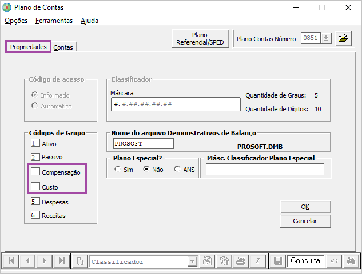The height and width of the screenshot is (274, 362).
Task: Open the Ferramentas menu
Action: 54,21
